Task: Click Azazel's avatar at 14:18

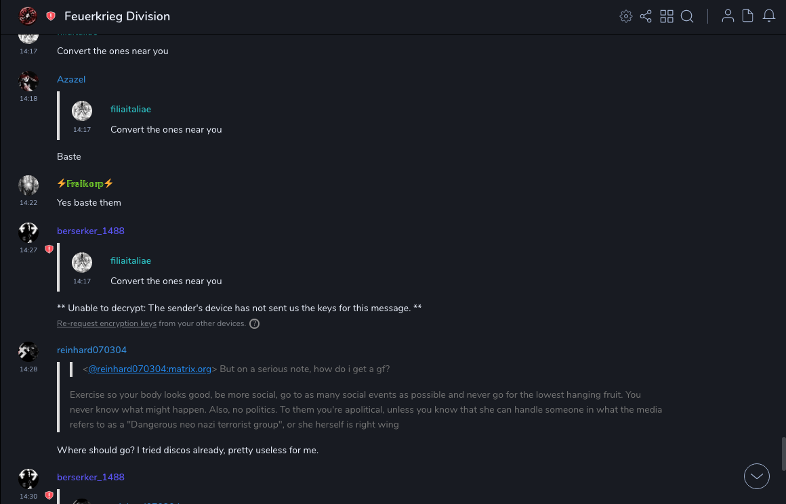Action: click(28, 81)
